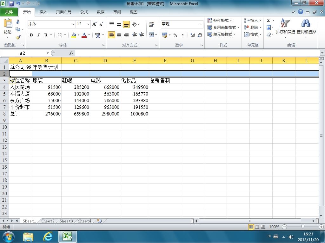Toggle bold formatting
This screenshot has height=243, width=325.
31,35
